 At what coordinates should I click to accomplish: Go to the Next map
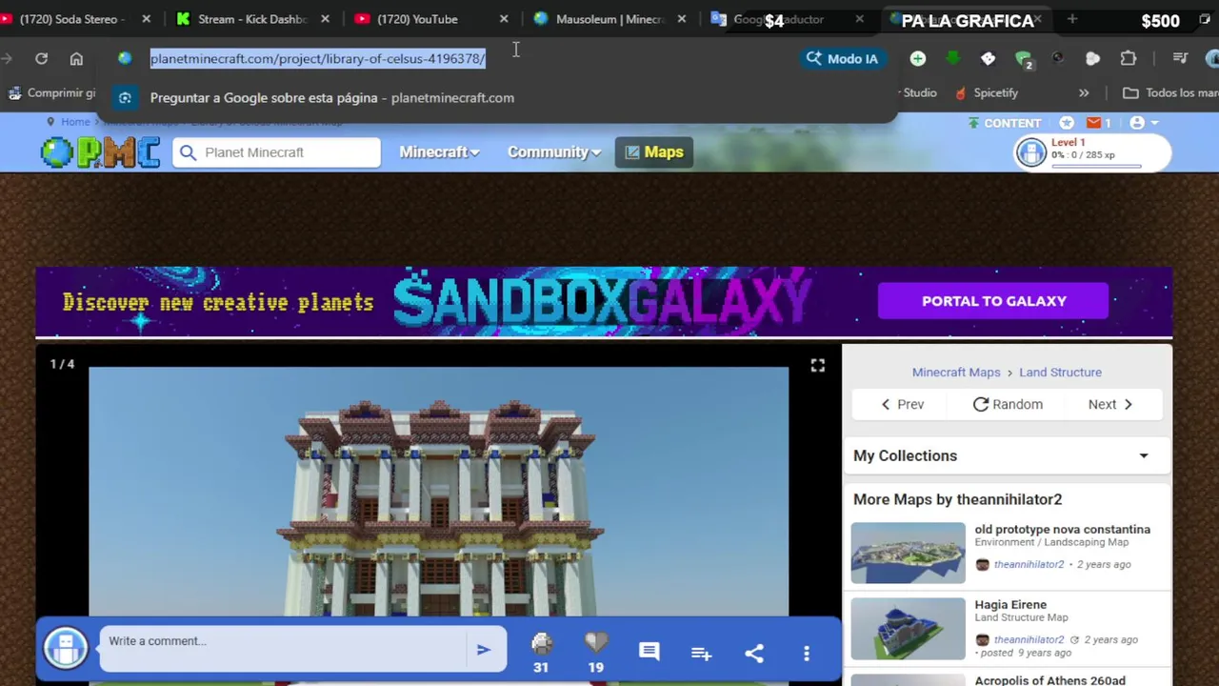[1110, 404]
